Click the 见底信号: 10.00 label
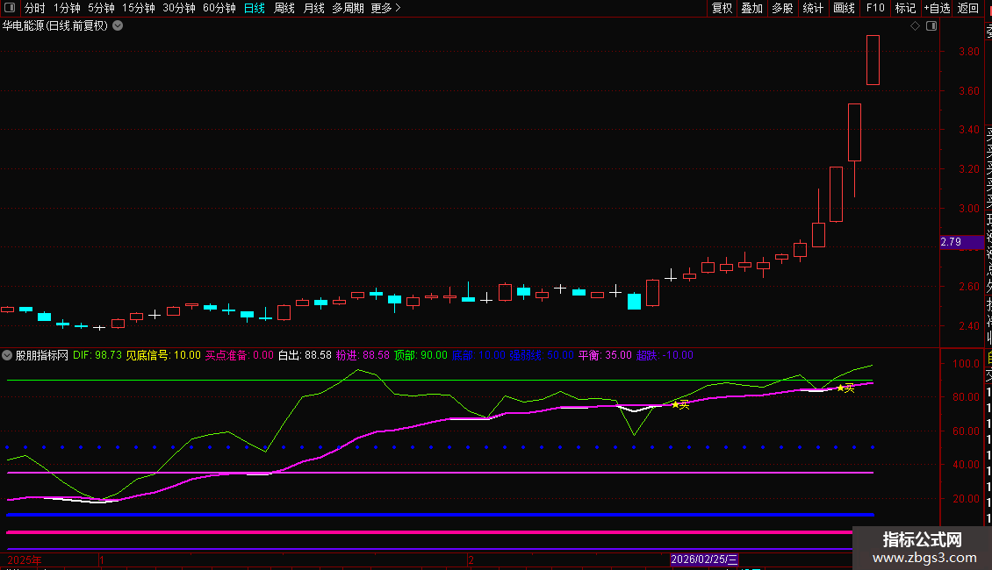Image resolution: width=992 pixels, height=570 pixels. pos(163,355)
